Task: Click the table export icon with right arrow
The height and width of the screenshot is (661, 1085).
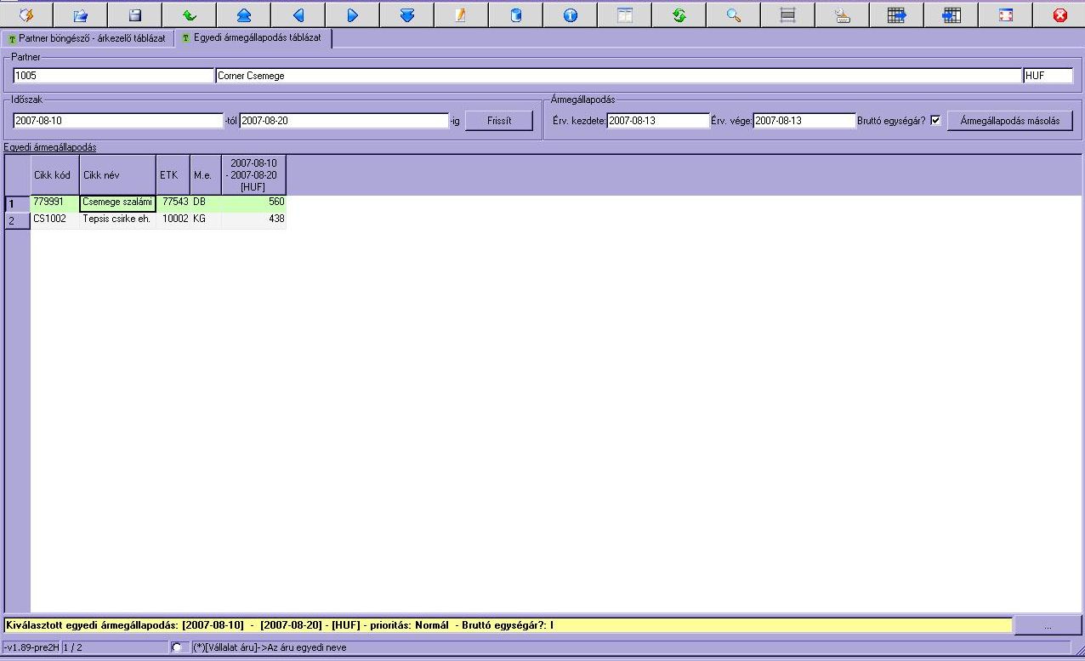Action: (x=896, y=15)
